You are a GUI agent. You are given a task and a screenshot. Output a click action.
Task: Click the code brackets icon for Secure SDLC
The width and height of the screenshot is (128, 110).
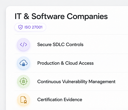pyautogui.click(x=24, y=45)
